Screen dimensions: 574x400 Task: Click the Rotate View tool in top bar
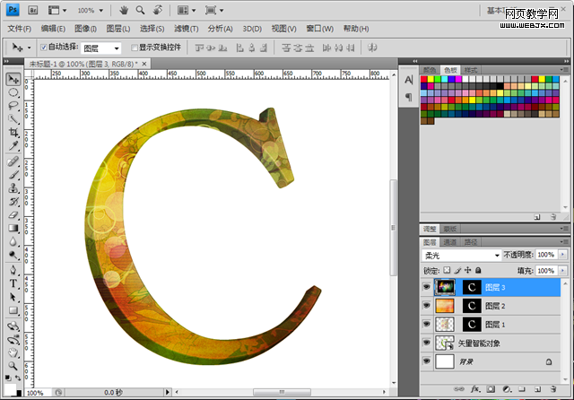point(158,10)
